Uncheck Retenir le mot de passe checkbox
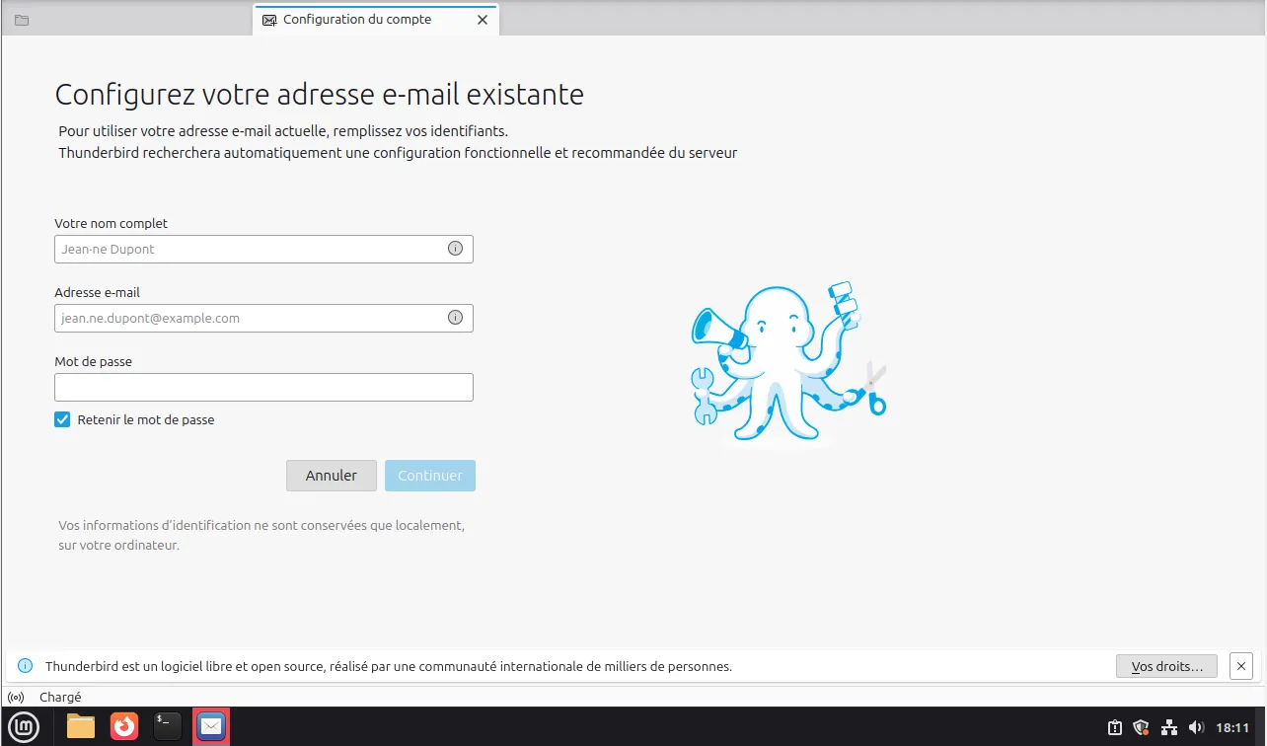Image resolution: width=1267 pixels, height=746 pixels. (63, 419)
